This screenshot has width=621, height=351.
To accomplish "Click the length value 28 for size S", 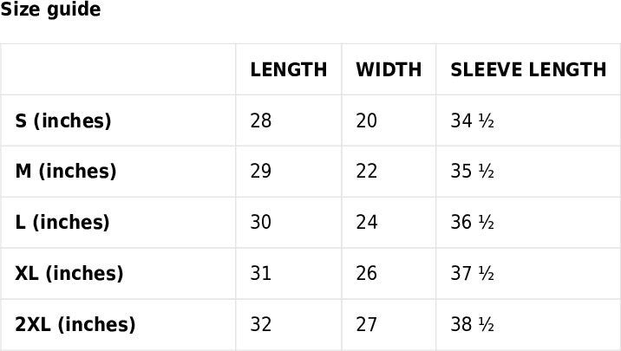I will click(261, 120).
